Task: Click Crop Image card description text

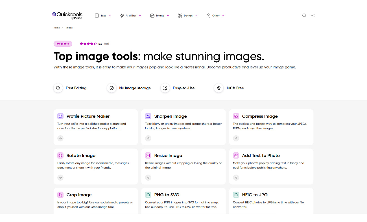Action: [95, 205]
